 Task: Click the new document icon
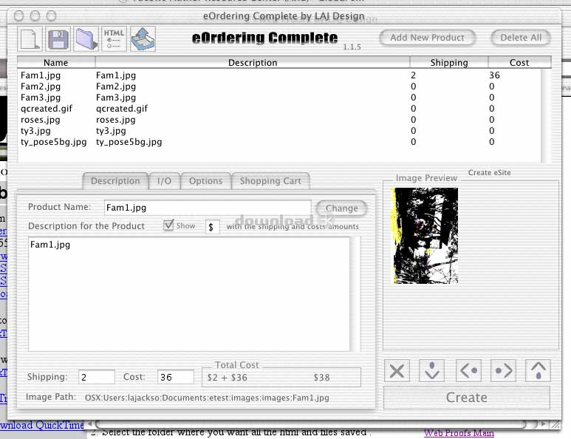point(30,38)
